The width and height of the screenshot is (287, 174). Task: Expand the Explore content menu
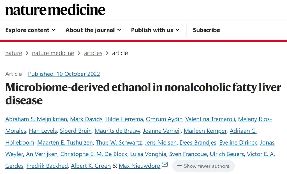pos(30,30)
